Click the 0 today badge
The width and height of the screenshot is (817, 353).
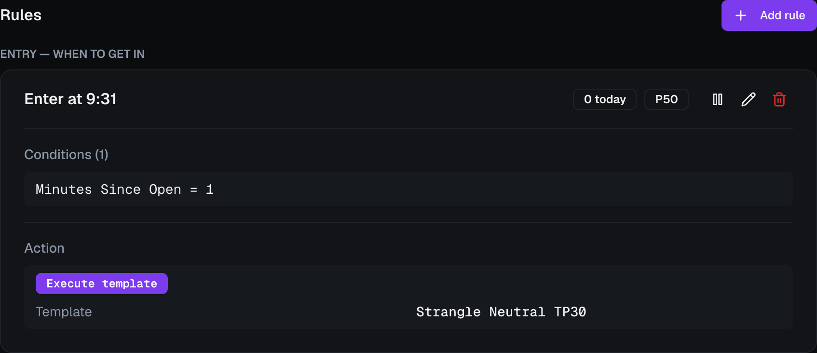(x=605, y=99)
